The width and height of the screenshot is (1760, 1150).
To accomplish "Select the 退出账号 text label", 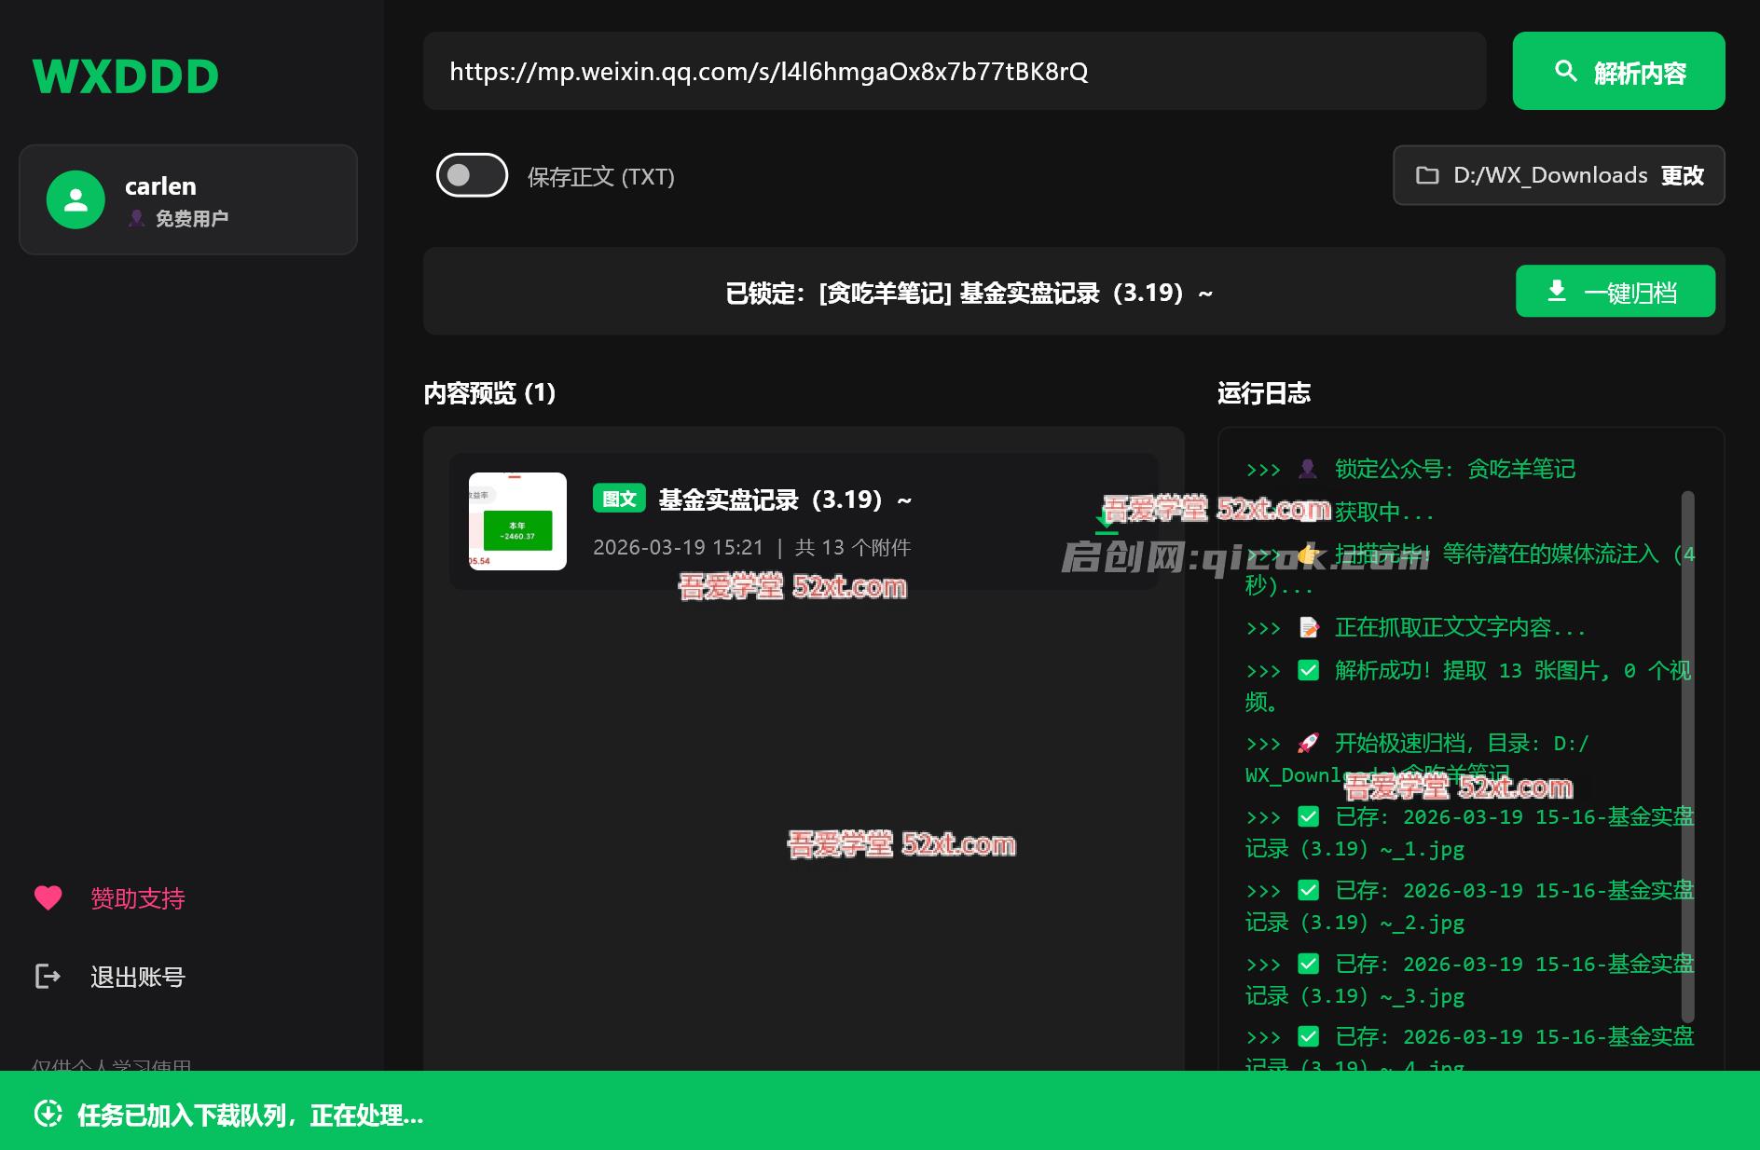I will [x=138, y=977].
